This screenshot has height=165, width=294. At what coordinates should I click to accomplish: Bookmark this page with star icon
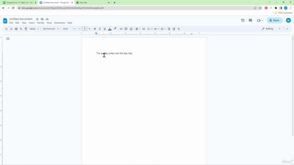pos(260,8)
